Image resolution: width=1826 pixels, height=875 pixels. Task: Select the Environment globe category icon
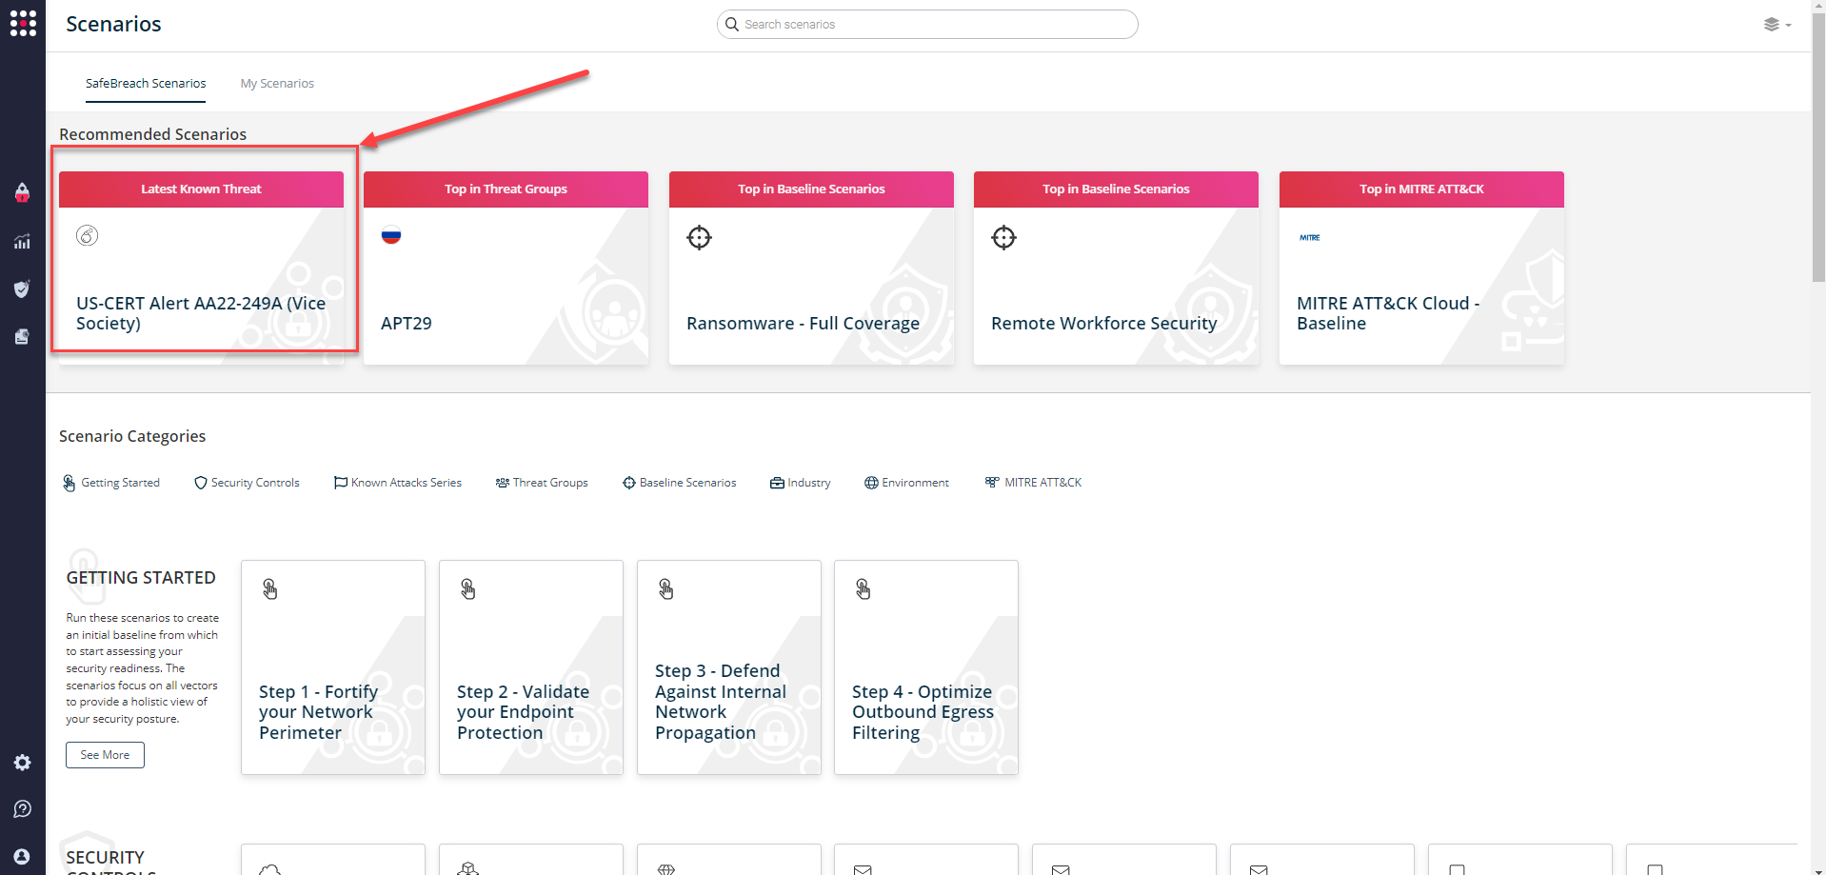coord(905,483)
